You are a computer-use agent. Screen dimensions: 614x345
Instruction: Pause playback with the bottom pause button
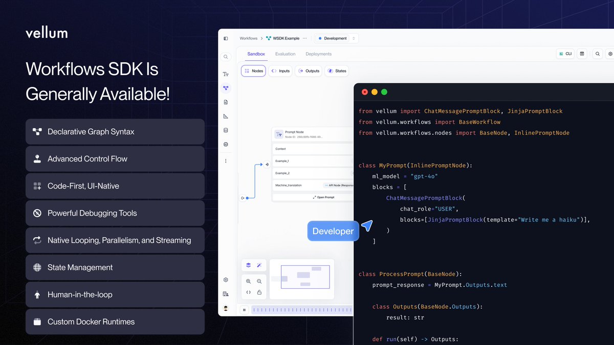point(245,309)
